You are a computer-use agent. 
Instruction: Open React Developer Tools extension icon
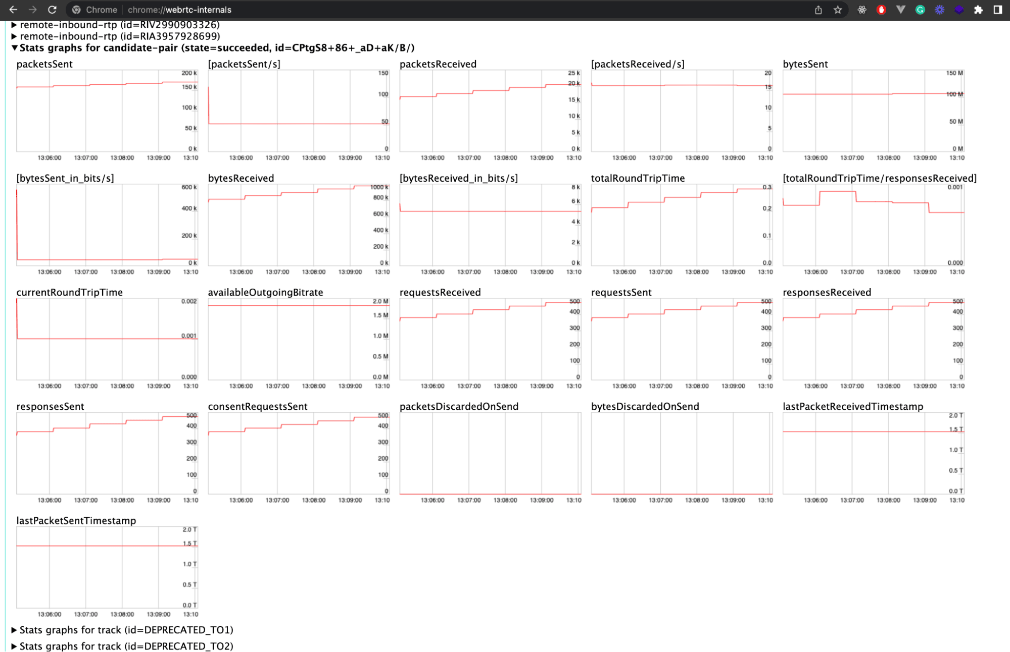862,10
